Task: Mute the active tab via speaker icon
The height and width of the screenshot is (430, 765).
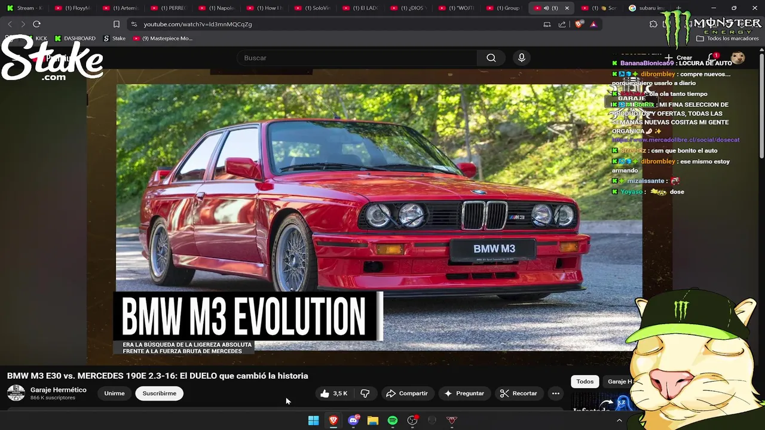Action: coord(546,8)
